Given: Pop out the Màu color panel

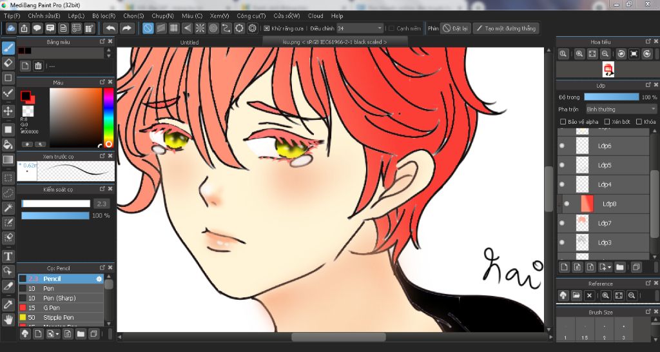Looking at the screenshot, I should [x=102, y=82].
